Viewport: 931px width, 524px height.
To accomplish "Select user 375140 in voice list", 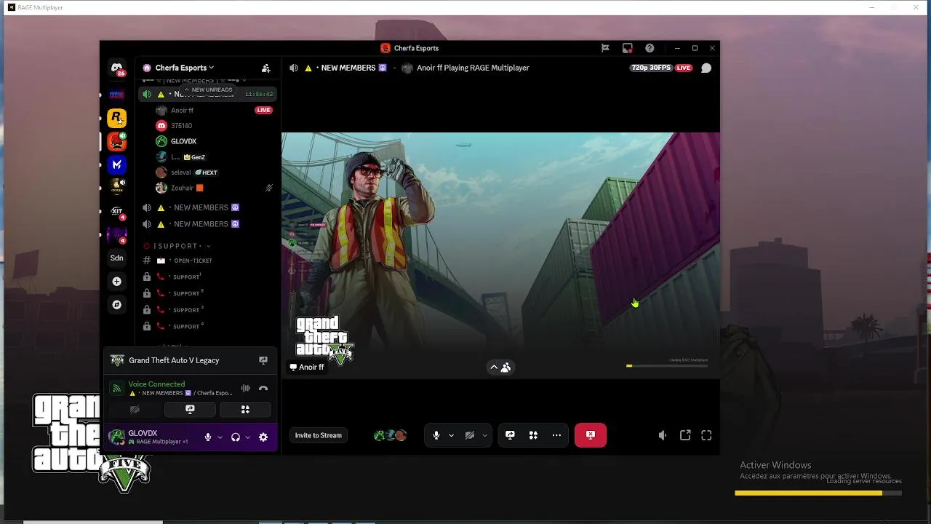I will coord(181,126).
